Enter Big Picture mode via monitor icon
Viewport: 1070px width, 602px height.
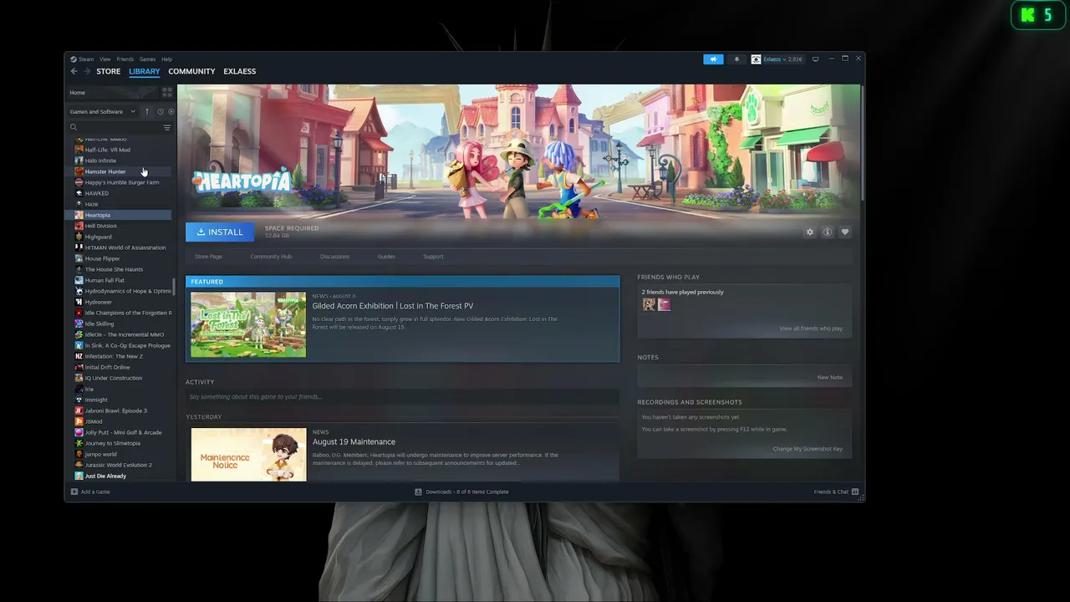pyautogui.click(x=816, y=59)
